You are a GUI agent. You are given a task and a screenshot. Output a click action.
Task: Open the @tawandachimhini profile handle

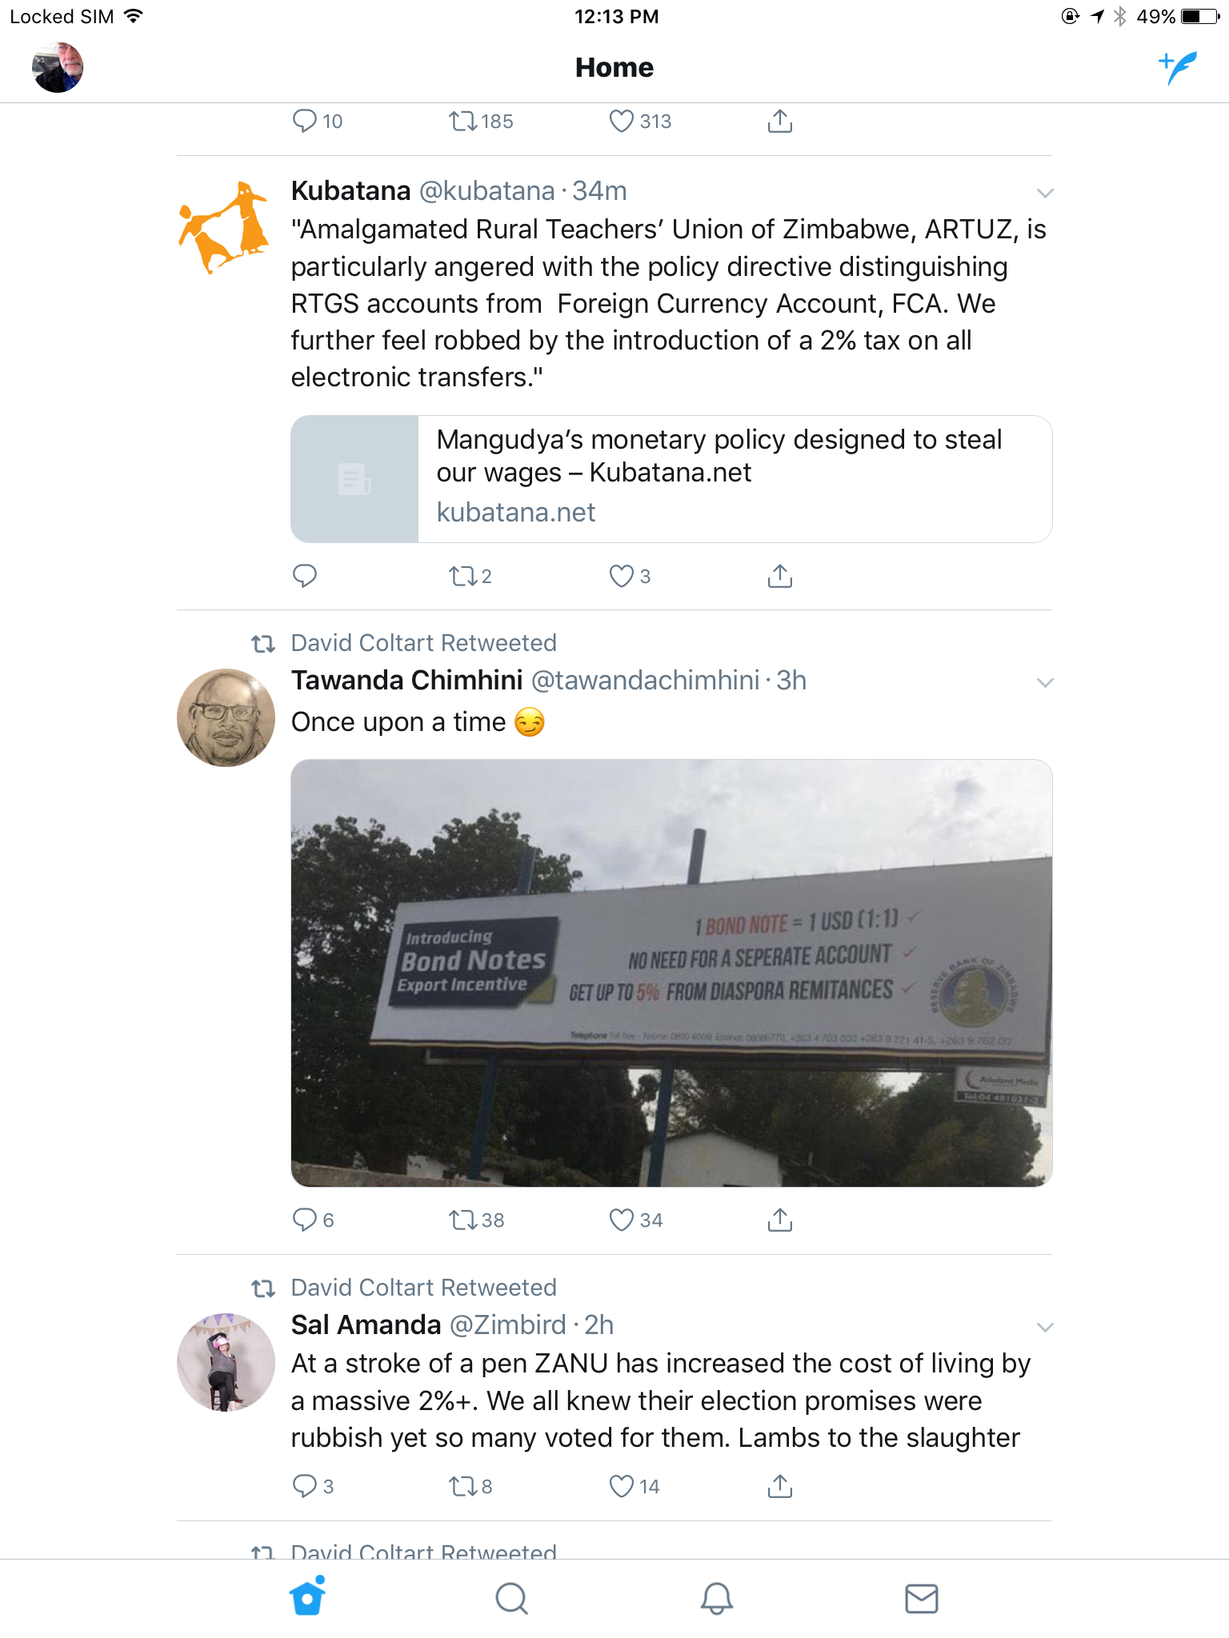(x=645, y=681)
